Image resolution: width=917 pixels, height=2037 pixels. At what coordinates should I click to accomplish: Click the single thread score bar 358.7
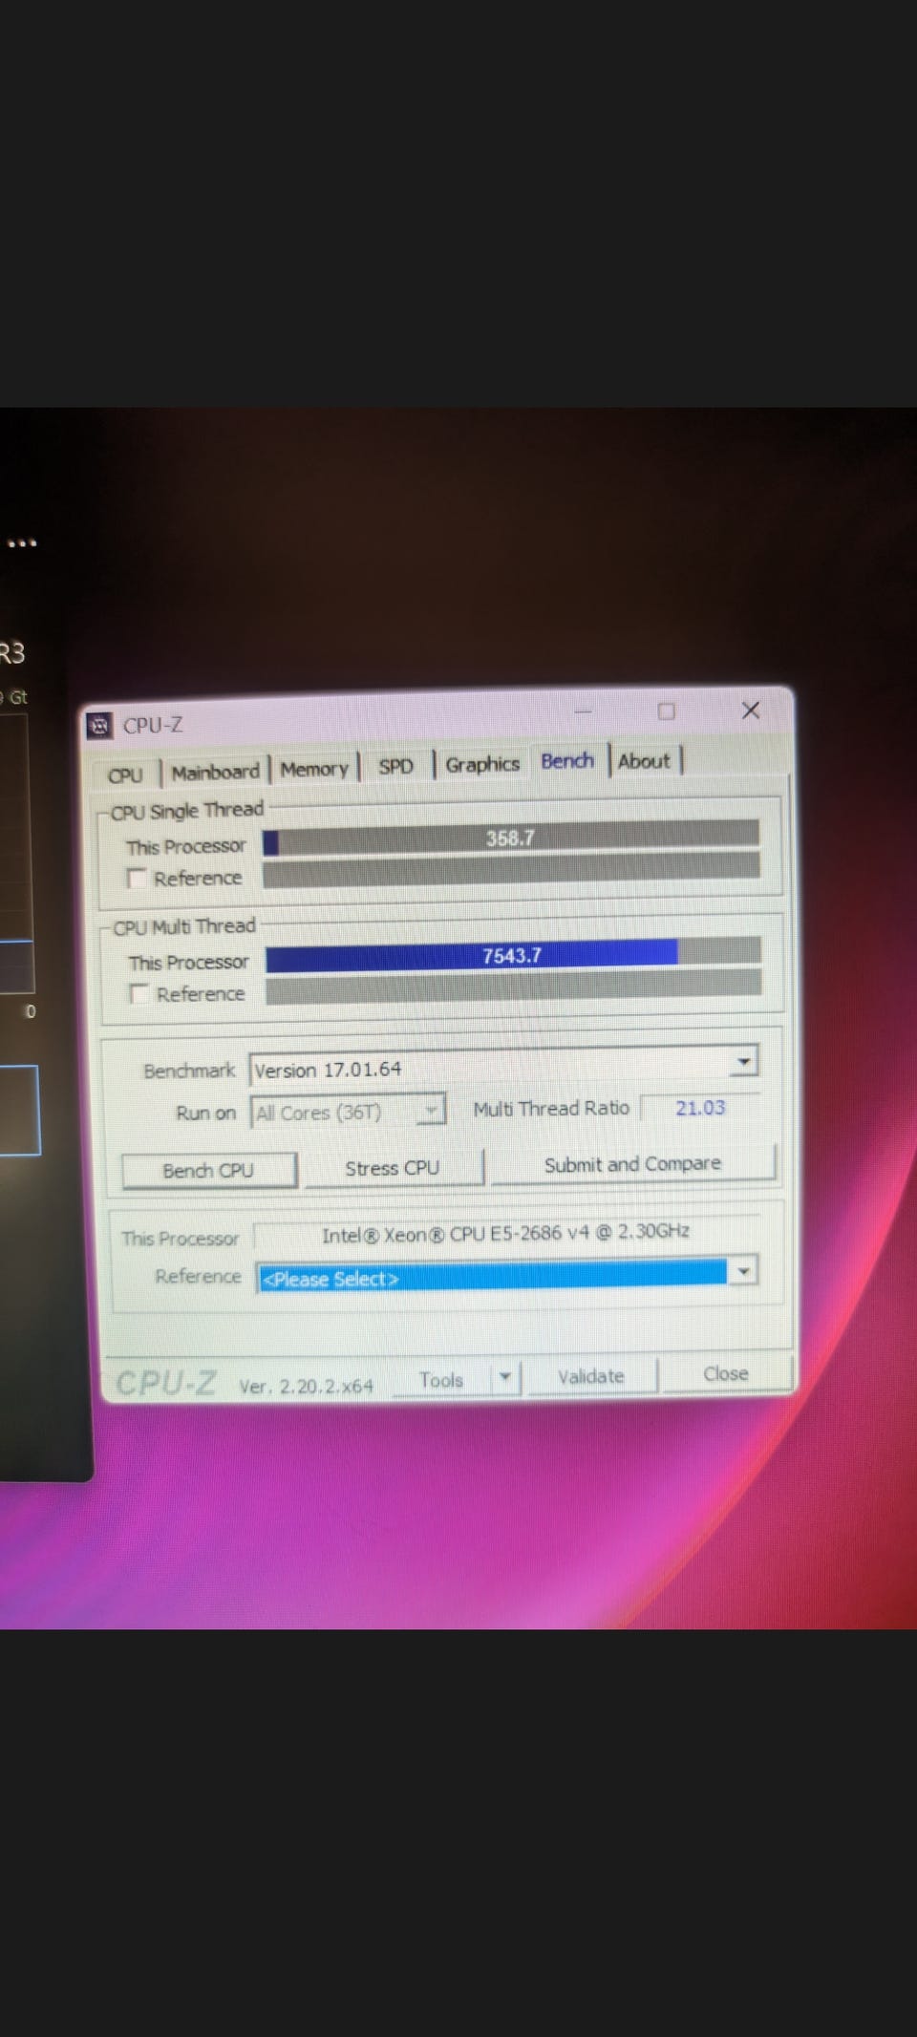(511, 838)
